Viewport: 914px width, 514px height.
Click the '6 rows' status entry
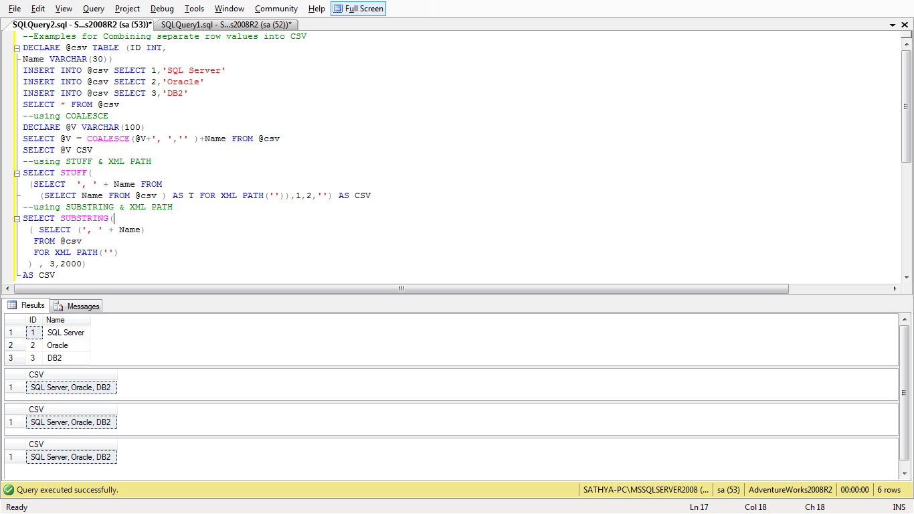click(889, 490)
